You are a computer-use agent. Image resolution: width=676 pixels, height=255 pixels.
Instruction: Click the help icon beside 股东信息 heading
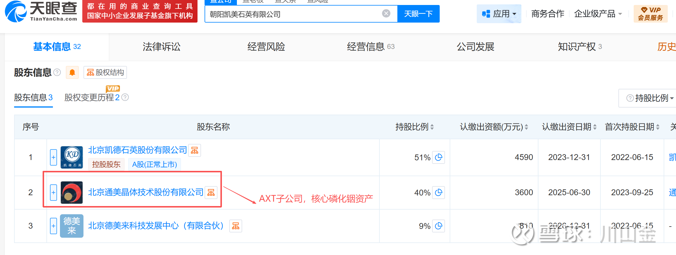pyautogui.click(x=57, y=72)
